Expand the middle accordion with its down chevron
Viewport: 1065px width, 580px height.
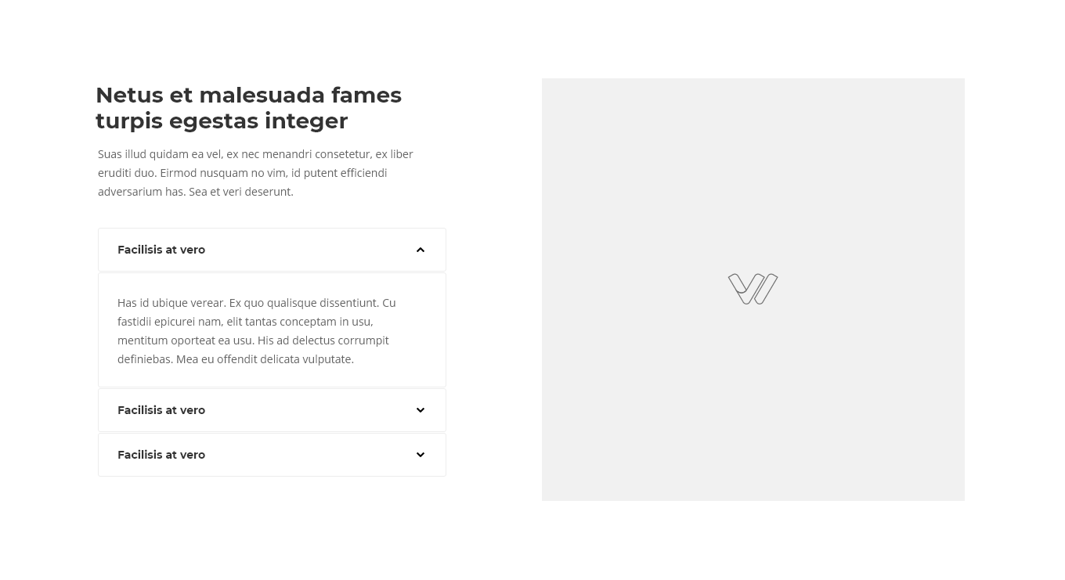[421, 410]
